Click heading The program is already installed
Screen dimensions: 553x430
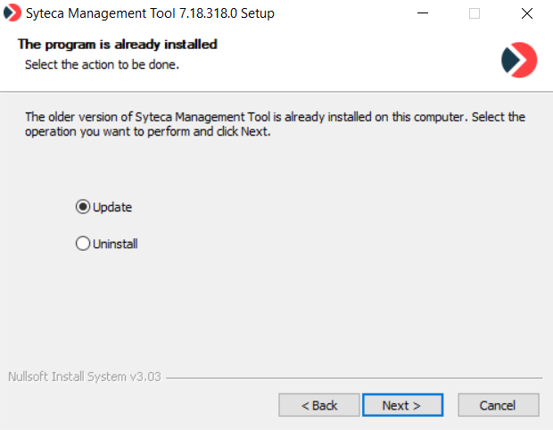(x=118, y=44)
